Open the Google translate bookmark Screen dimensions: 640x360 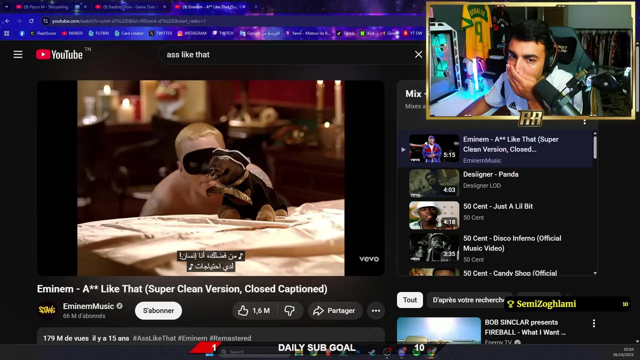coord(259,33)
